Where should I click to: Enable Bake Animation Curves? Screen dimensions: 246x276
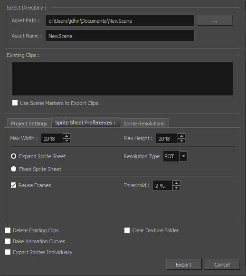tap(8, 241)
